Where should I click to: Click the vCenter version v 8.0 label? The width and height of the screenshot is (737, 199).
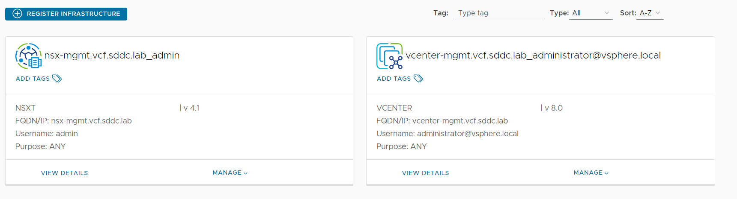pos(553,108)
